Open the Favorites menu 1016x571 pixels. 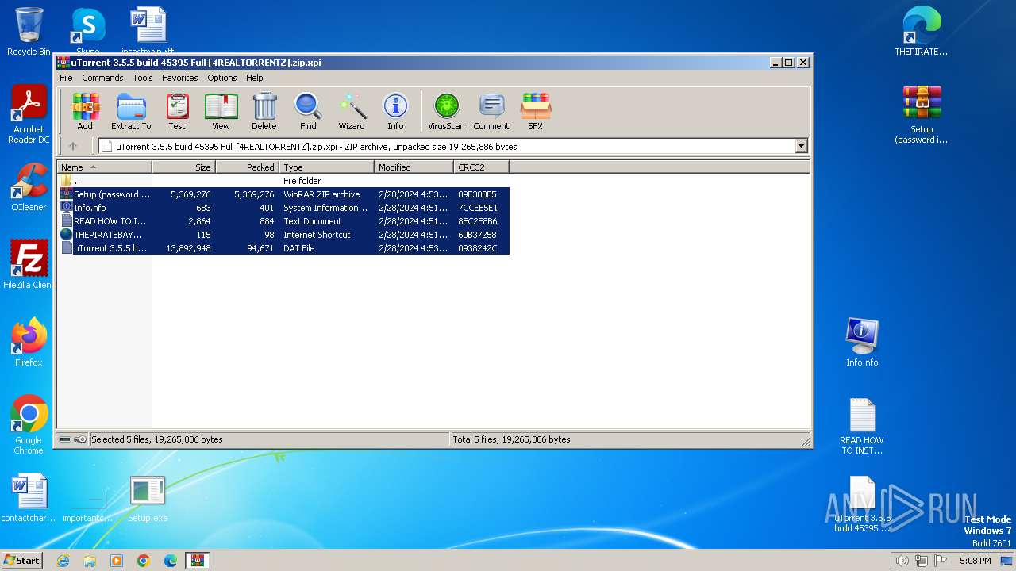(x=180, y=78)
